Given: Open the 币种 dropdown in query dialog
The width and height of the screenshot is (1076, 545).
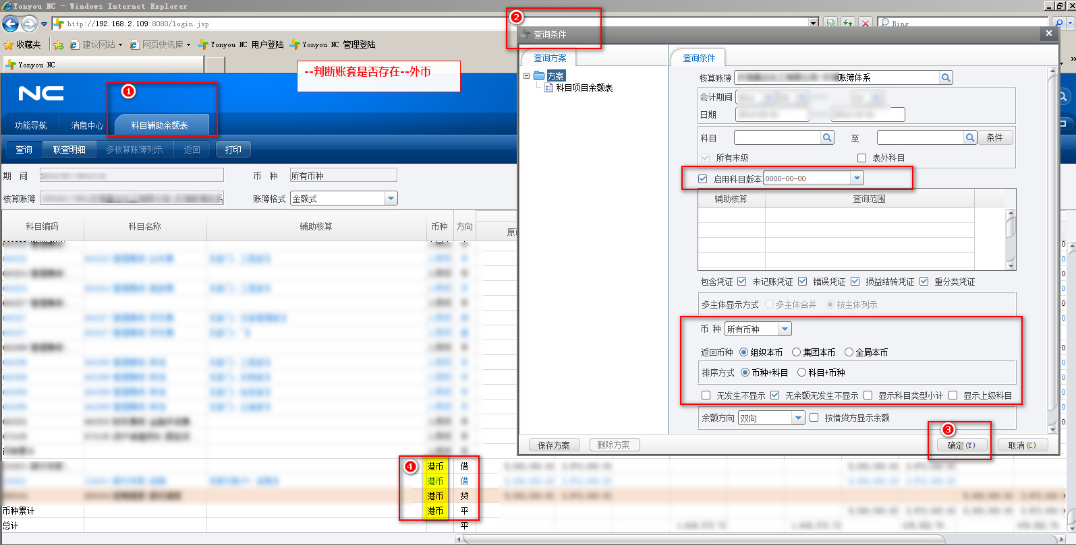Looking at the screenshot, I should coord(785,329).
